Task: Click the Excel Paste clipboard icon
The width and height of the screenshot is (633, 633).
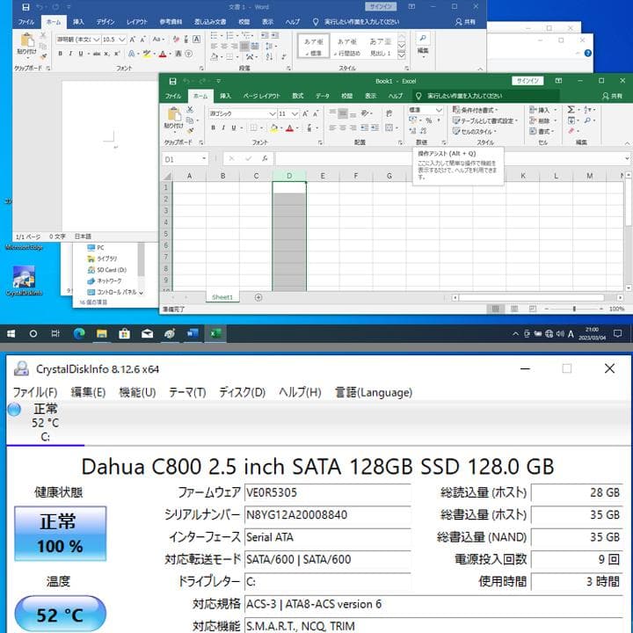Action: (x=174, y=114)
